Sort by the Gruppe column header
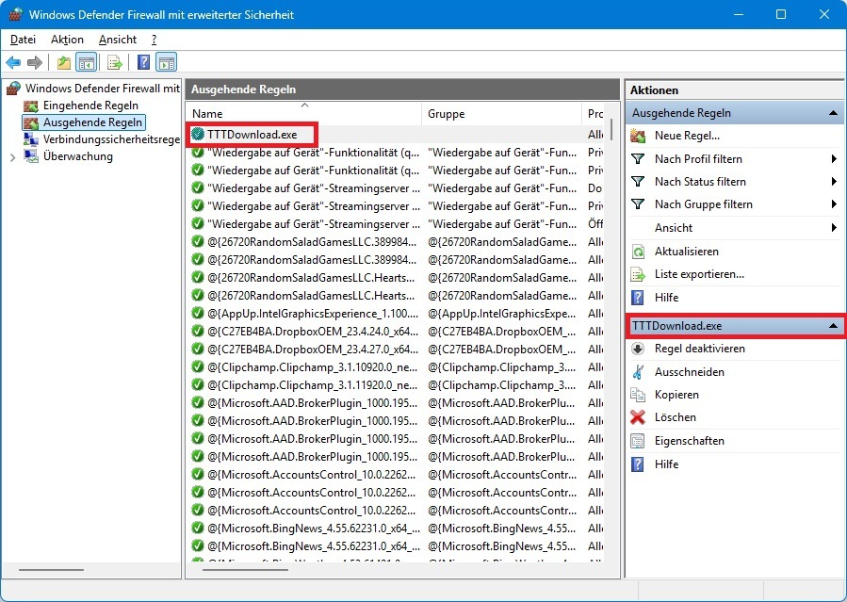This screenshot has height=602, width=847. point(502,114)
